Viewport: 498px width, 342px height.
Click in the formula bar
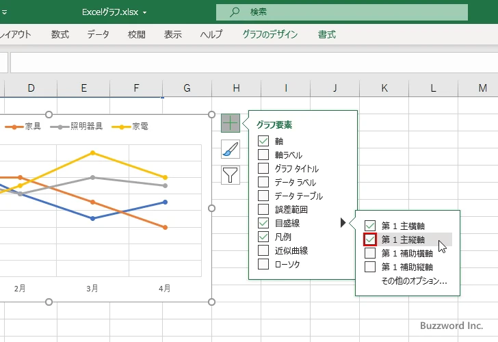point(254,62)
